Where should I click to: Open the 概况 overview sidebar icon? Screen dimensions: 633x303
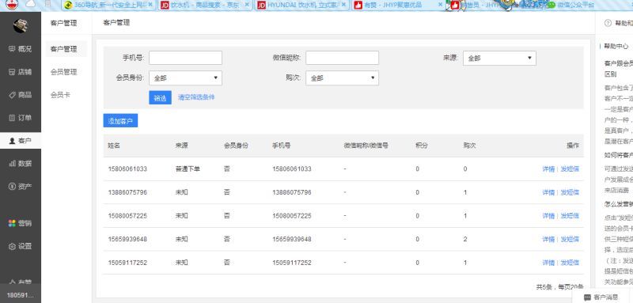(x=12, y=49)
